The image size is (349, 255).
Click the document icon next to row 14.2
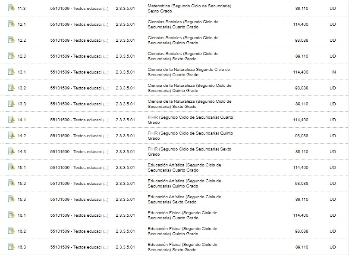pos(11,135)
